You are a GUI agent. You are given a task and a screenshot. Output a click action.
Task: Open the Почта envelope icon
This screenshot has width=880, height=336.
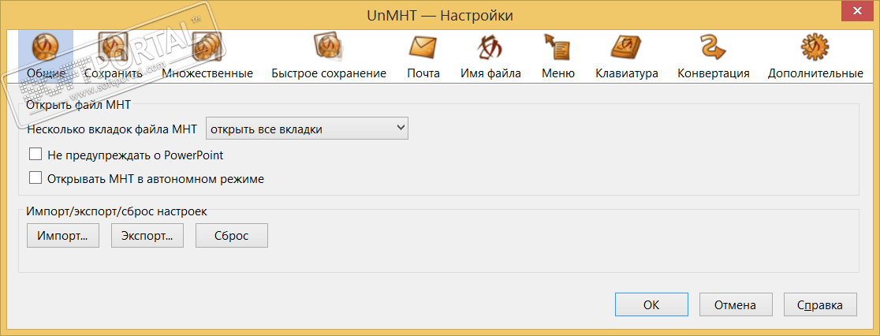tap(423, 47)
